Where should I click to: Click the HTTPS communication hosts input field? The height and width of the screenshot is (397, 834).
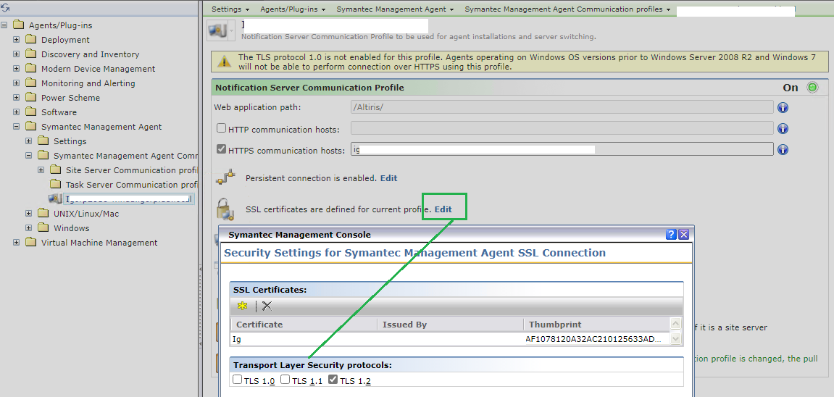point(562,149)
